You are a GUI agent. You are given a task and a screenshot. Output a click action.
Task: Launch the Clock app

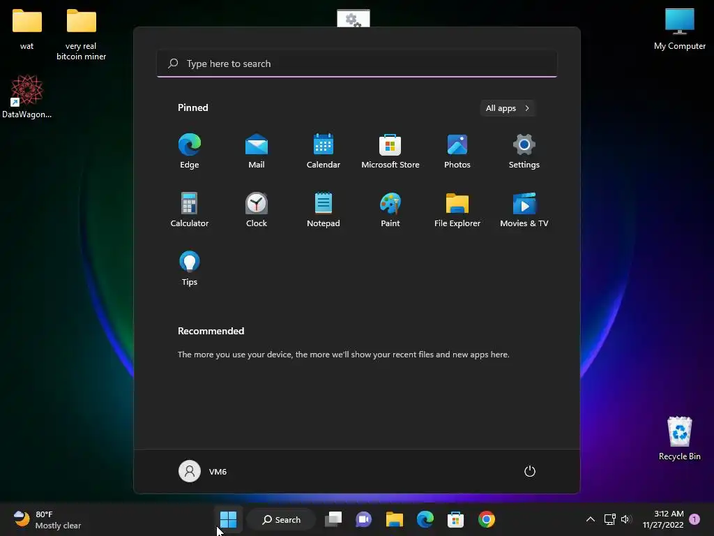pyautogui.click(x=257, y=209)
